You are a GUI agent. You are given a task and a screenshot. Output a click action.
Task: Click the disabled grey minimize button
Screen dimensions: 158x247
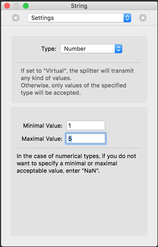16,6
